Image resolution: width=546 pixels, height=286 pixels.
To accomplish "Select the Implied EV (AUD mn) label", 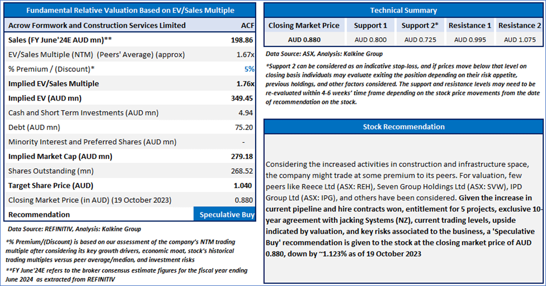I will pyautogui.click(x=45, y=98).
